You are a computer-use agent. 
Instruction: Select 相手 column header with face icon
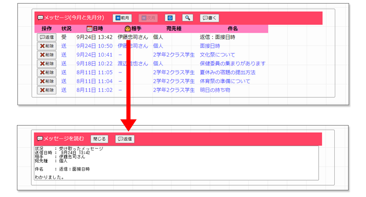click(133, 29)
